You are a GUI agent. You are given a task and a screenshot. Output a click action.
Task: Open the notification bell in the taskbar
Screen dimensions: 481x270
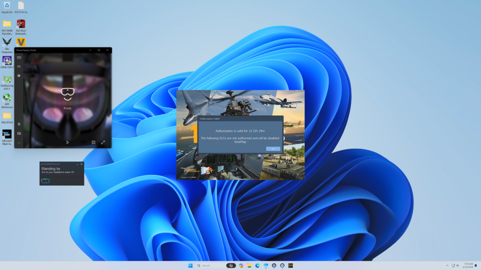point(476,265)
